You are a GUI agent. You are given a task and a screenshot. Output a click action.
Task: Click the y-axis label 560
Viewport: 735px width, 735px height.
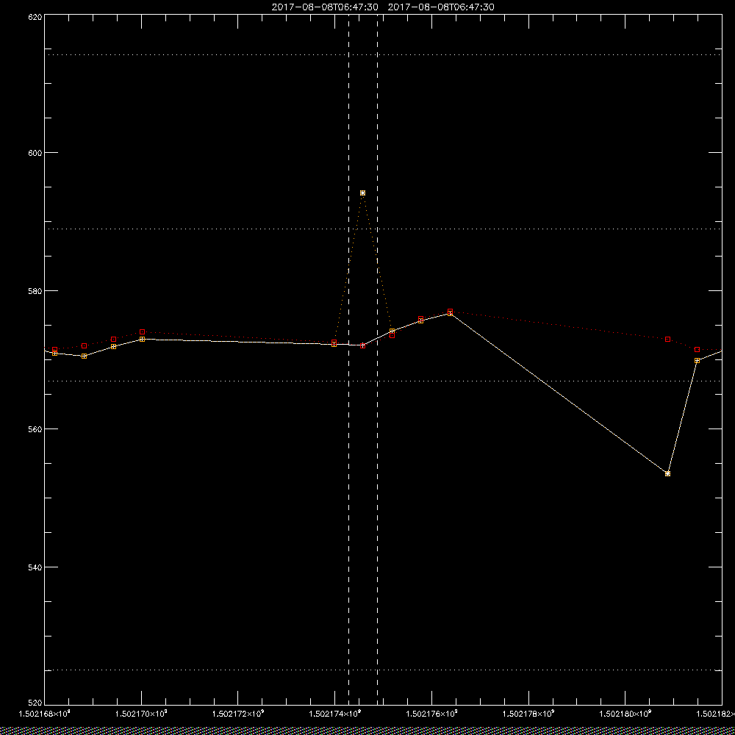[35, 429]
